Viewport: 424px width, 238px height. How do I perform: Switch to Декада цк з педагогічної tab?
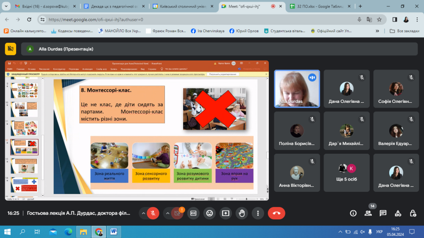coord(114,6)
